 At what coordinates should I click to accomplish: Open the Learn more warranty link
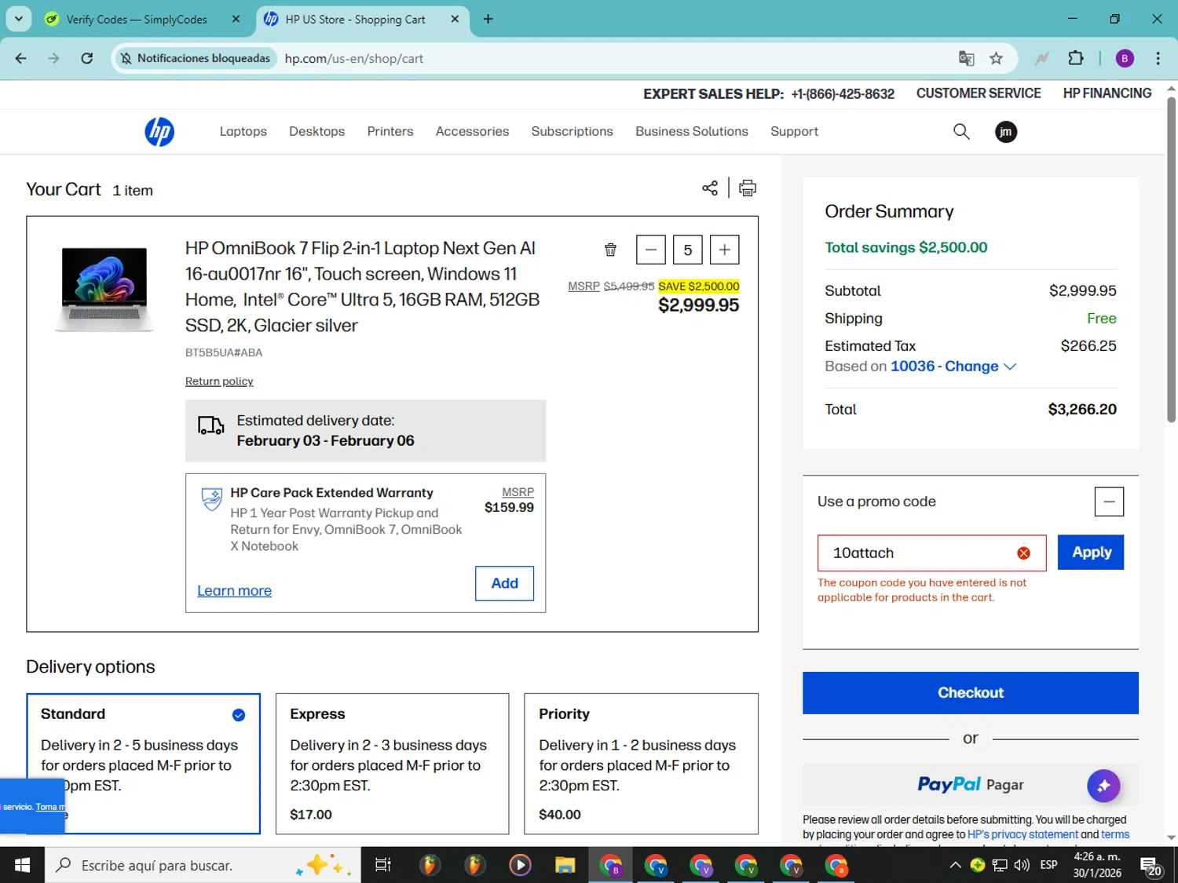[234, 591]
